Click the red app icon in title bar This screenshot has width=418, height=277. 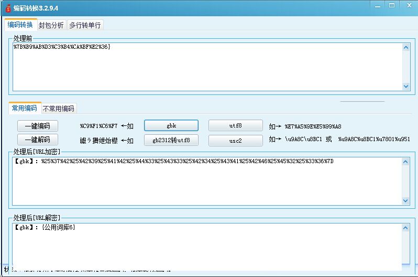[x=8, y=8]
